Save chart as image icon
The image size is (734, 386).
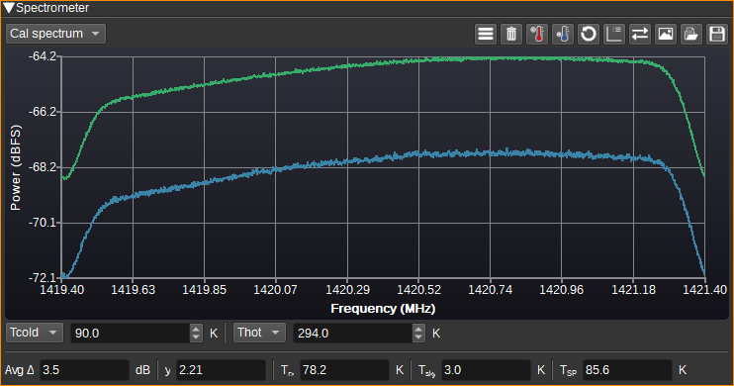(666, 35)
